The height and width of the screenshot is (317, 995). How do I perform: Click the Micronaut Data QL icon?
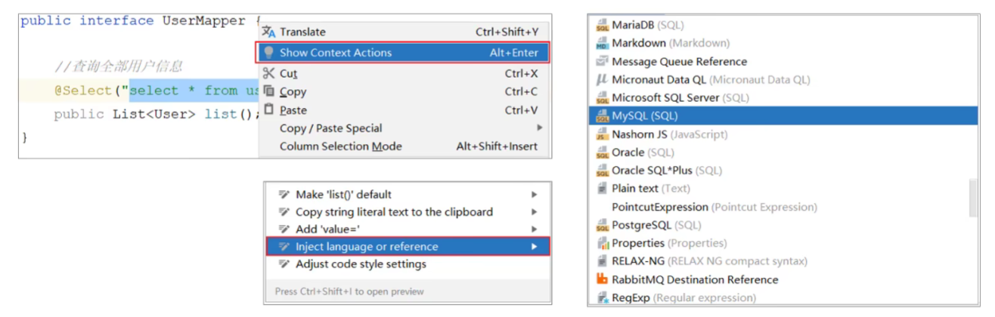pos(602,79)
